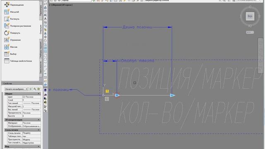This screenshot has width=265, height=149.
Task: Click the blue arrow grip circled in red
Action: [x=117, y=96]
